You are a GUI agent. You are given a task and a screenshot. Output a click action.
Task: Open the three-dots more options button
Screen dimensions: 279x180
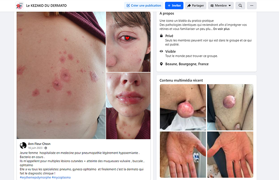252,6
